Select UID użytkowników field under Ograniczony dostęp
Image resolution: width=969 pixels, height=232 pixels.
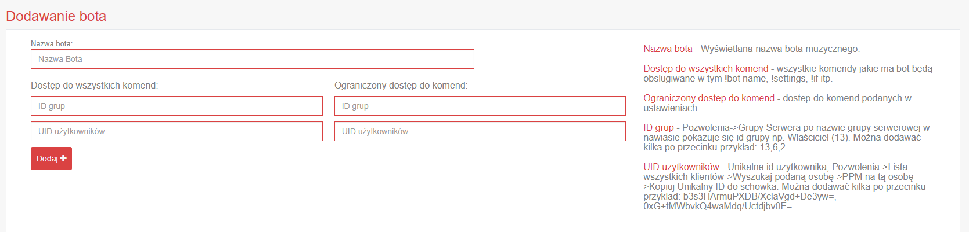click(x=480, y=131)
